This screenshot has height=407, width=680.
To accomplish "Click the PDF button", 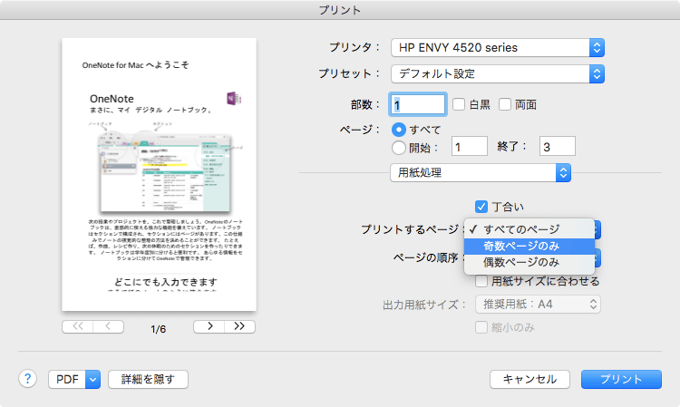I will point(67,380).
